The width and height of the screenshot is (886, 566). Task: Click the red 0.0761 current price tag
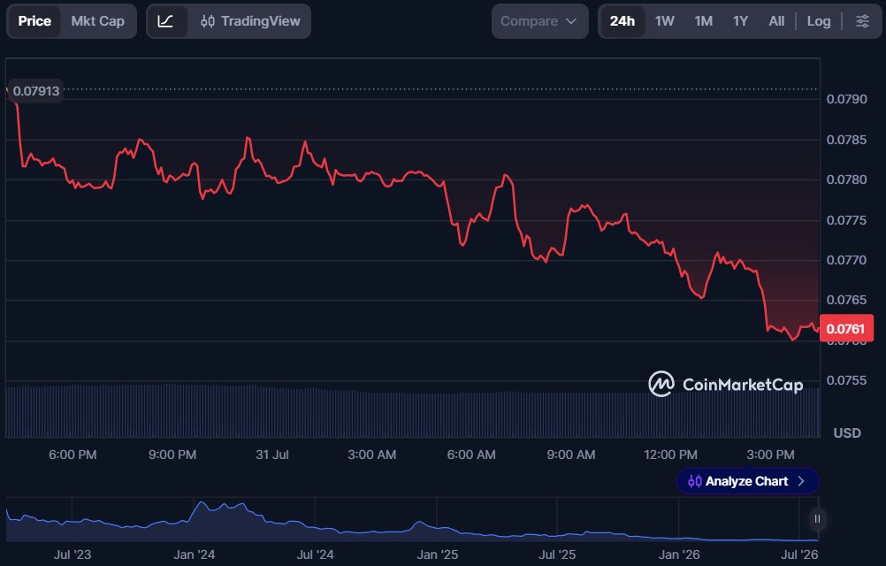click(x=846, y=329)
